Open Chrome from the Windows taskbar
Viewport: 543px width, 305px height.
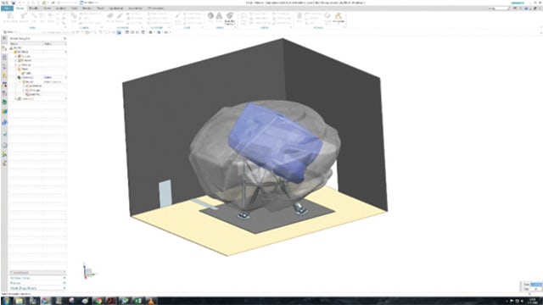coord(98,301)
